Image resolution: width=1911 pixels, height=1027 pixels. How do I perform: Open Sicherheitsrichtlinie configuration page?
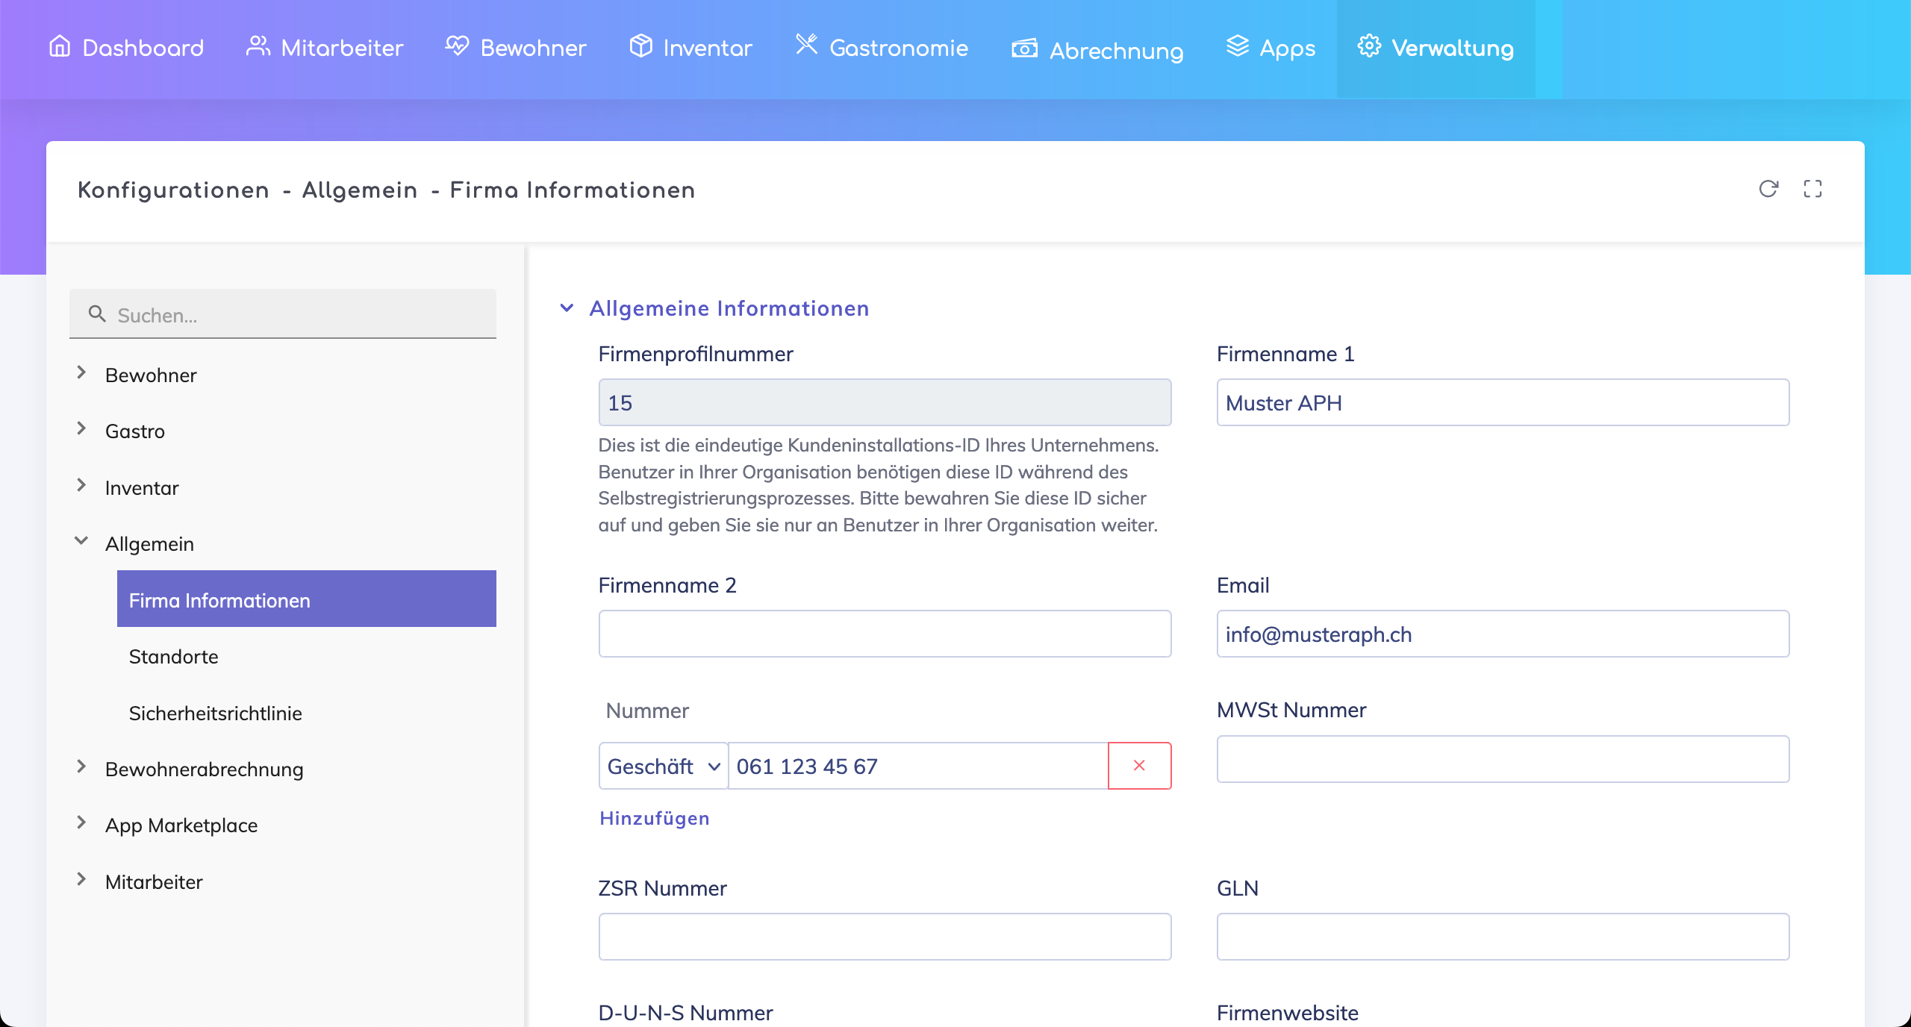click(x=215, y=713)
